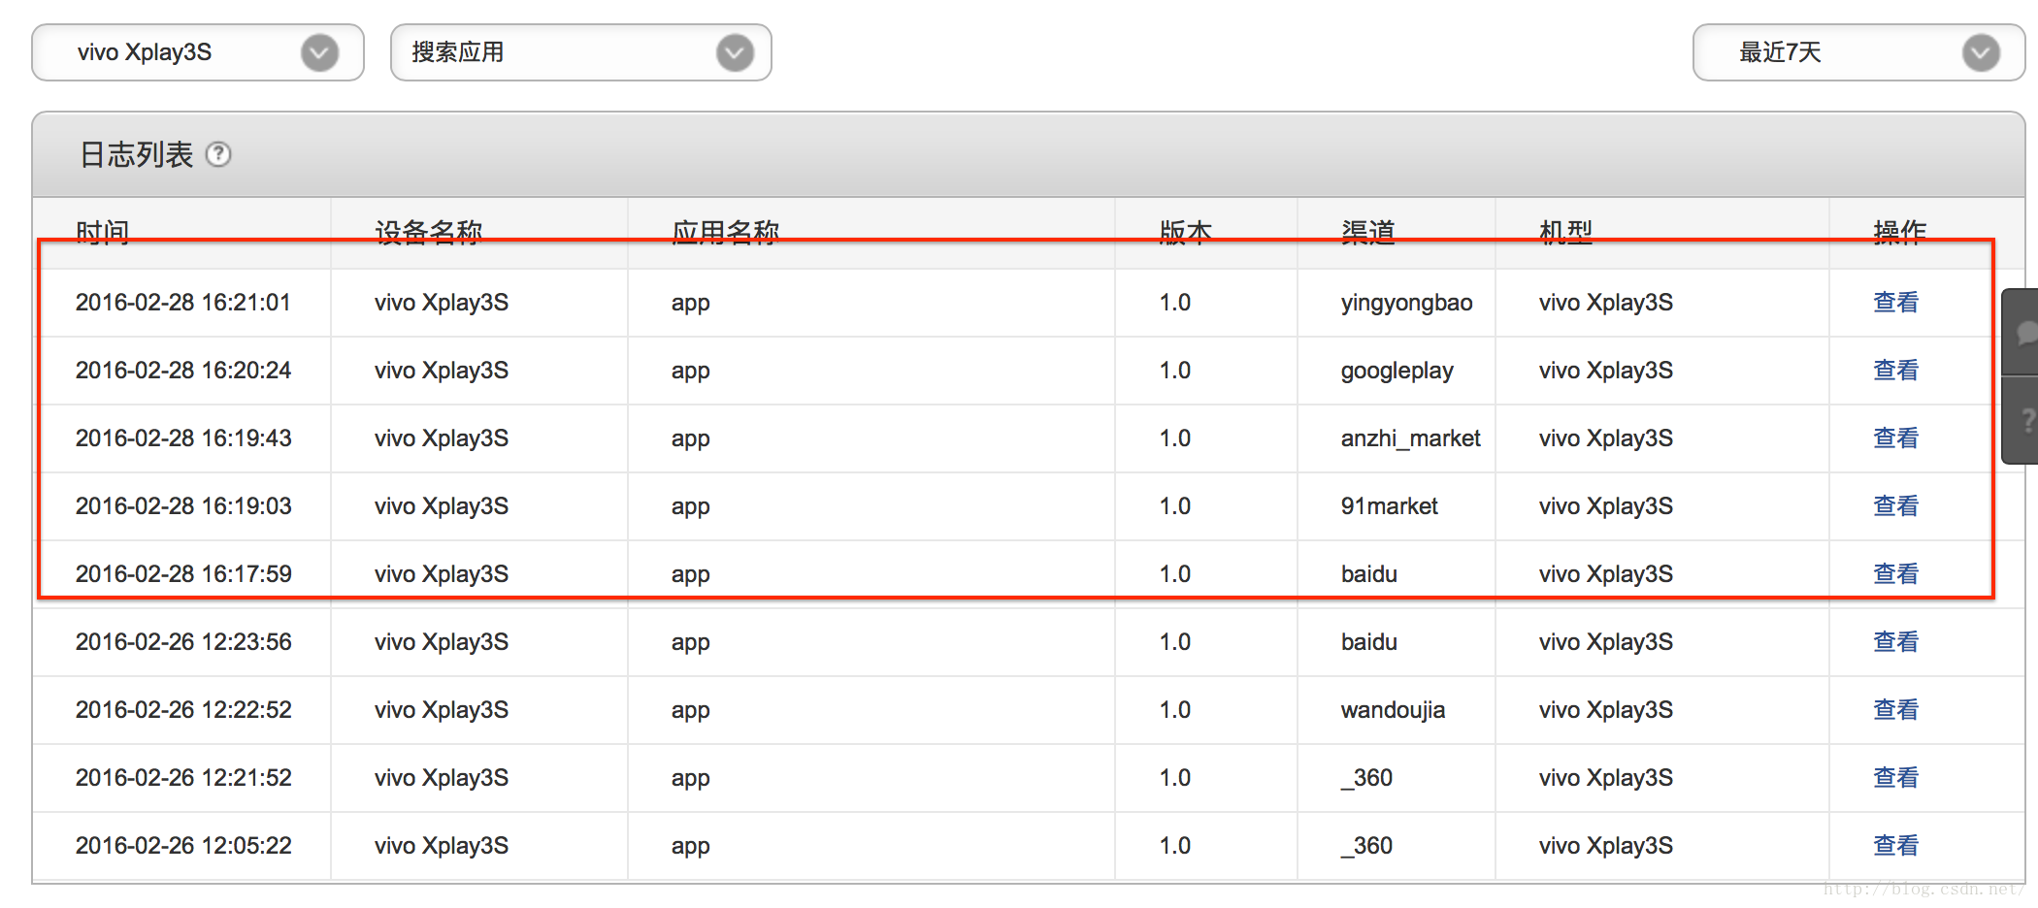The width and height of the screenshot is (2038, 908).
Task: View log from 2016-02-28 16:19:43
Action: point(1895,438)
